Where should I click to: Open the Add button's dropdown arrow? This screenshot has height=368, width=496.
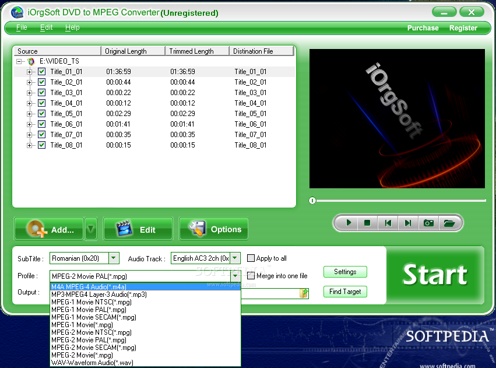point(90,229)
